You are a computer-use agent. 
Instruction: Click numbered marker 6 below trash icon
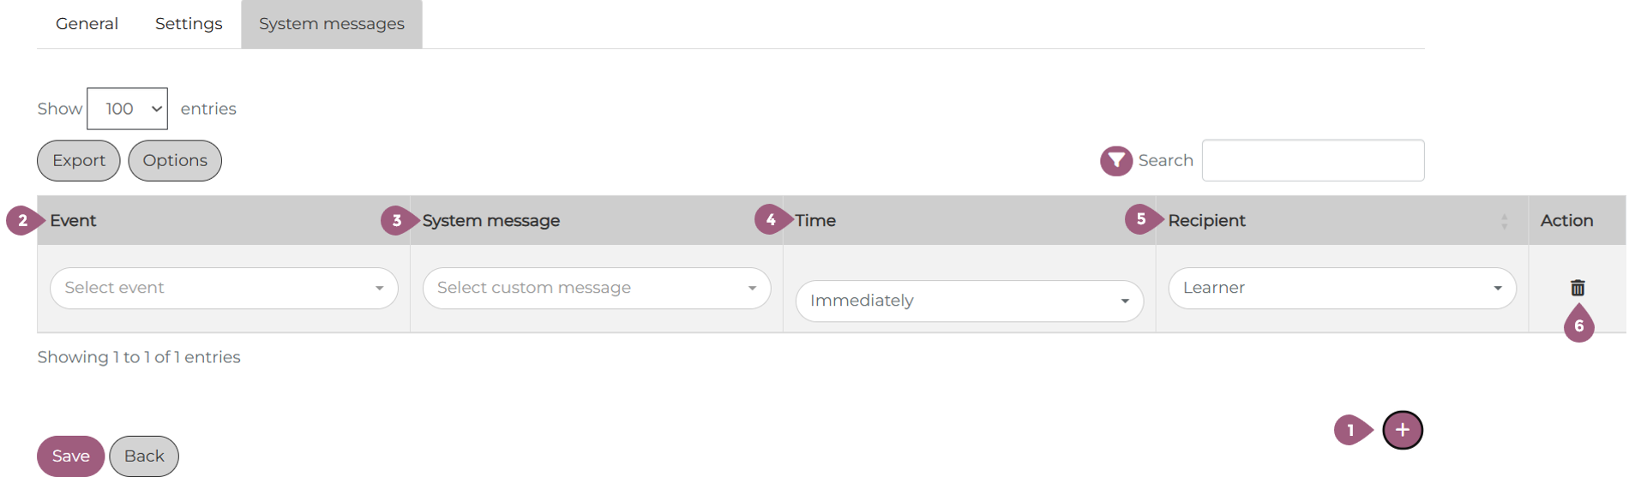point(1578,326)
